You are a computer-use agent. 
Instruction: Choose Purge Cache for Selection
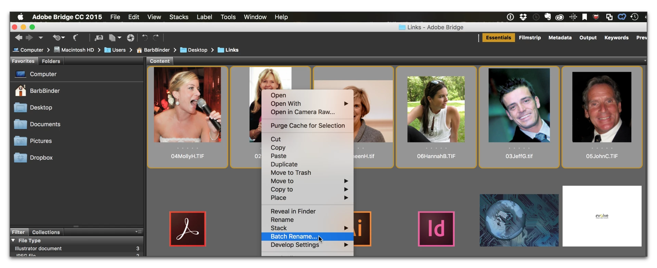(307, 126)
